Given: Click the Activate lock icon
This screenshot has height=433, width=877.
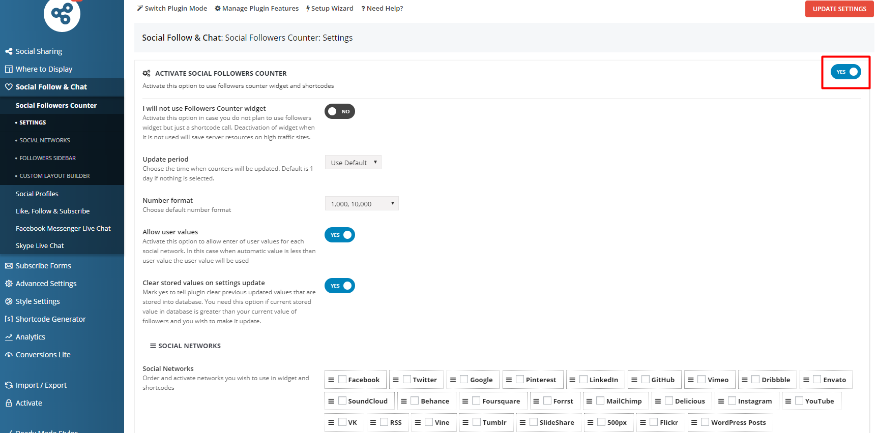Looking at the screenshot, I should pos(9,403).
